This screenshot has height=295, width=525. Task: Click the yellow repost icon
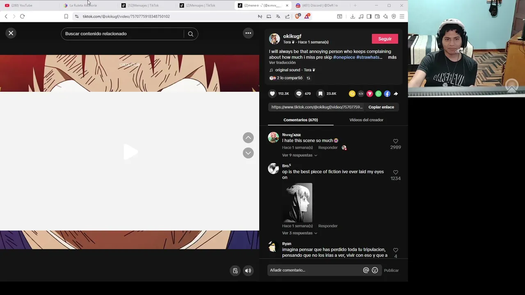coord(352,94)
